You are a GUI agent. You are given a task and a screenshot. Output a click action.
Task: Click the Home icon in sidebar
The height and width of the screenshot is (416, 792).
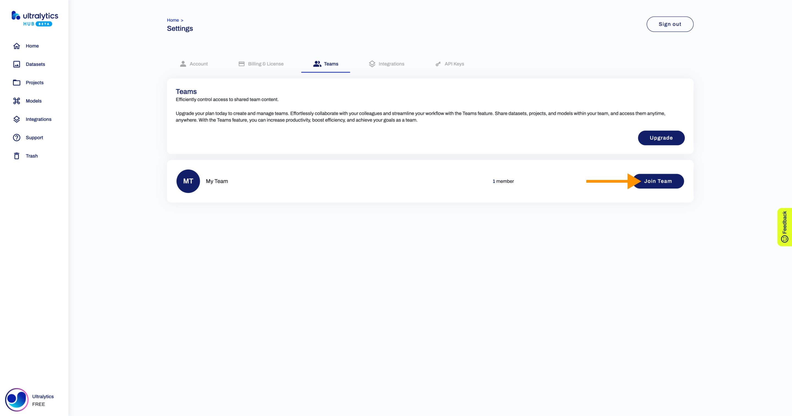[16, 46]
